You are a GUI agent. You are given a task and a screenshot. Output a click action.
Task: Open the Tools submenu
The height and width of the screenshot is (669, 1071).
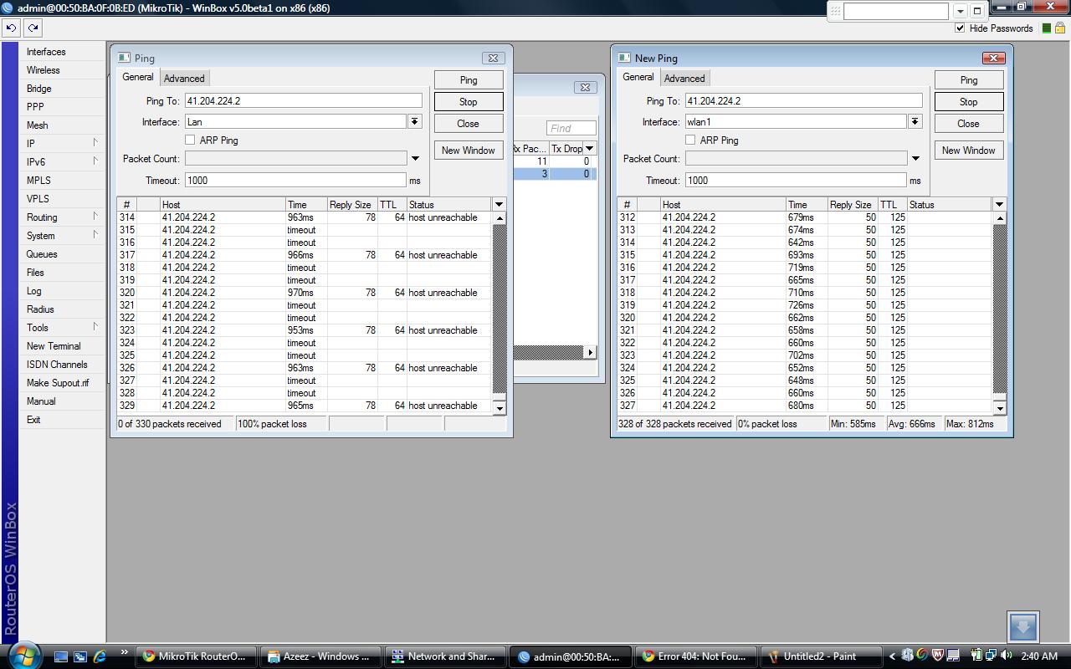coord(62,328)
